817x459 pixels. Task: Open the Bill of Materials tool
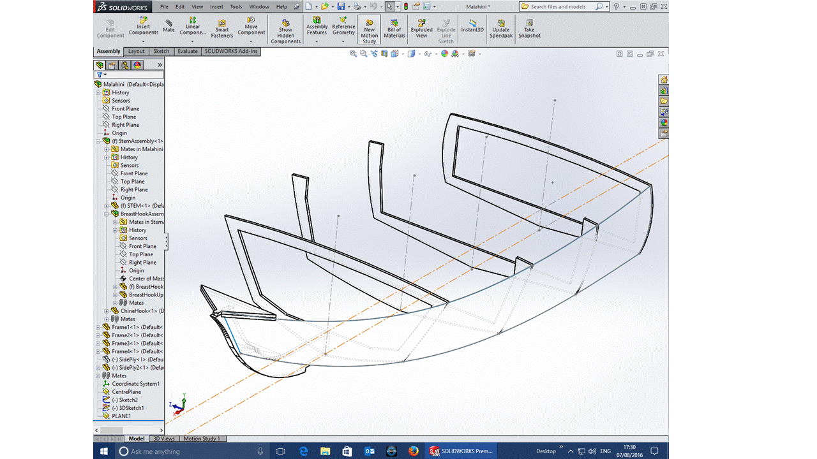pyautogui.click(x=394, y=28)
